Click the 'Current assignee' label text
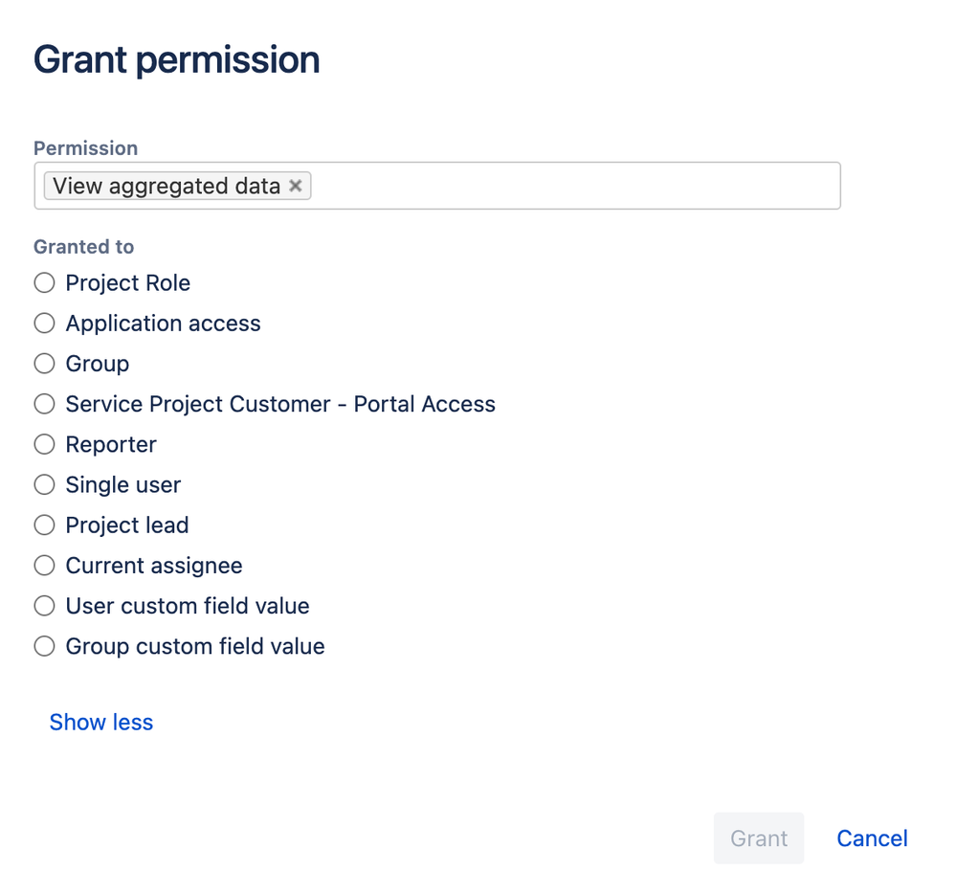This screenshot has width=956, height=893. point(154,566)
